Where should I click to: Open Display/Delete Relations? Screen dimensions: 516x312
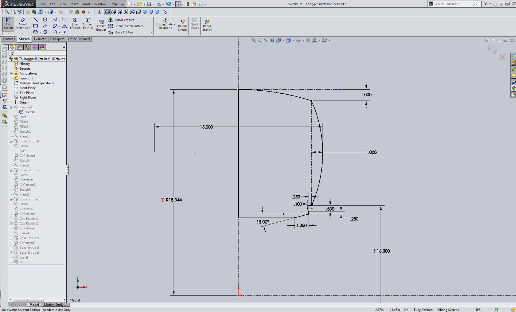[x=165, y=25]
